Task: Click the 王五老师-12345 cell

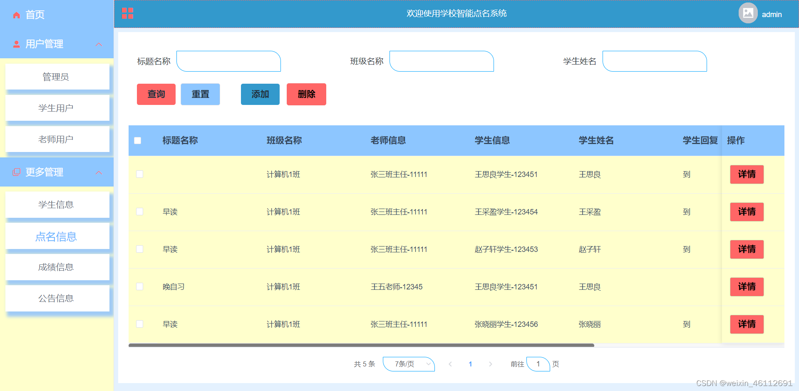Action: click(x=397, y=287)
